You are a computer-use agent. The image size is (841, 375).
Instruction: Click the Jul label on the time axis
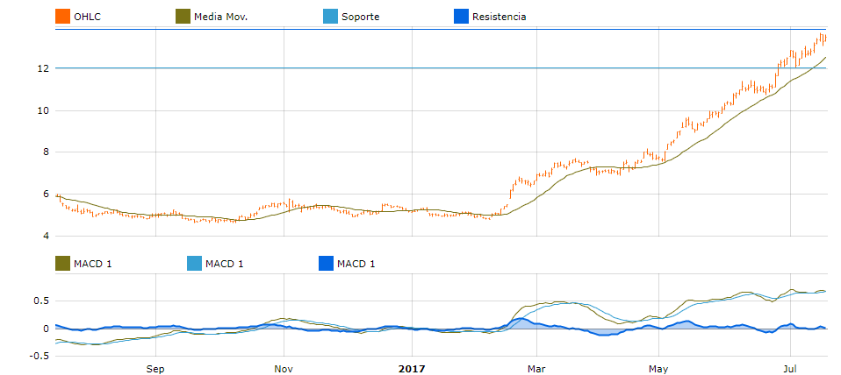coord(790,369)
